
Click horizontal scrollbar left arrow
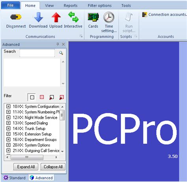[7, 157]
